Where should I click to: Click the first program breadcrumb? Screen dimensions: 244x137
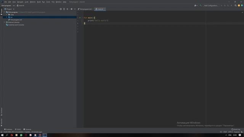(x=6, y=5)
